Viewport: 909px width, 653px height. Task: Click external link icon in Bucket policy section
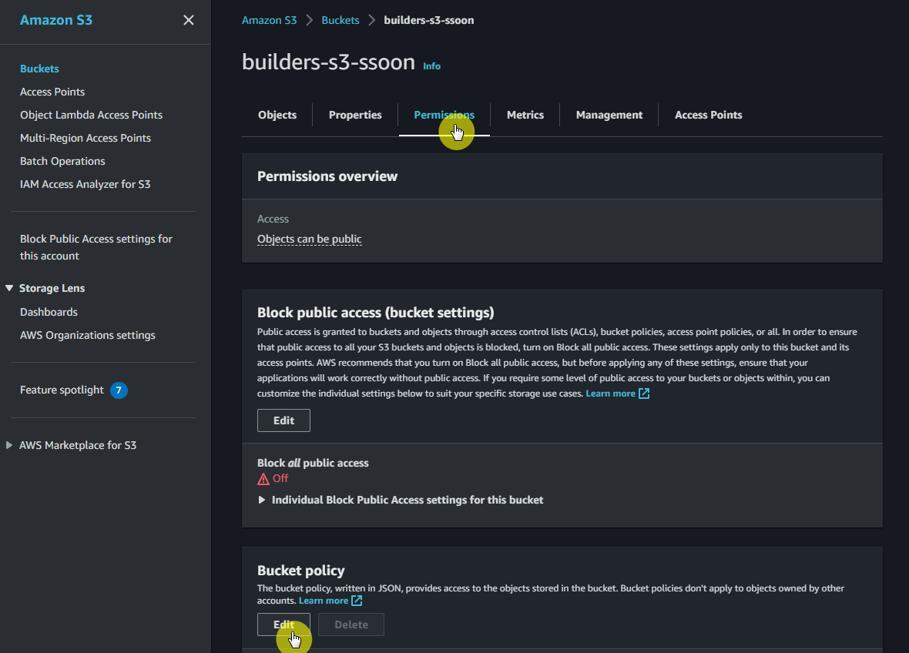point(357,601)
